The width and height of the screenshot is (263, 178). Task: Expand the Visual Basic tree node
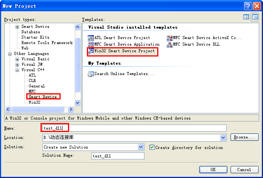(17, 59)
